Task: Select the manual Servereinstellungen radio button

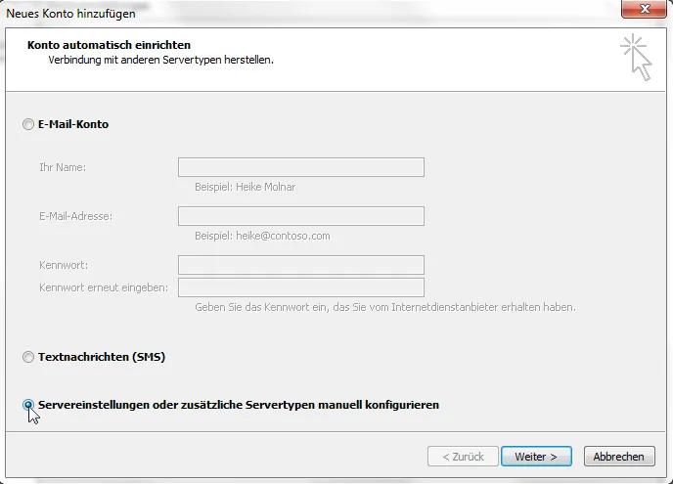Action: pyautogui.click(x=28, y=405)
